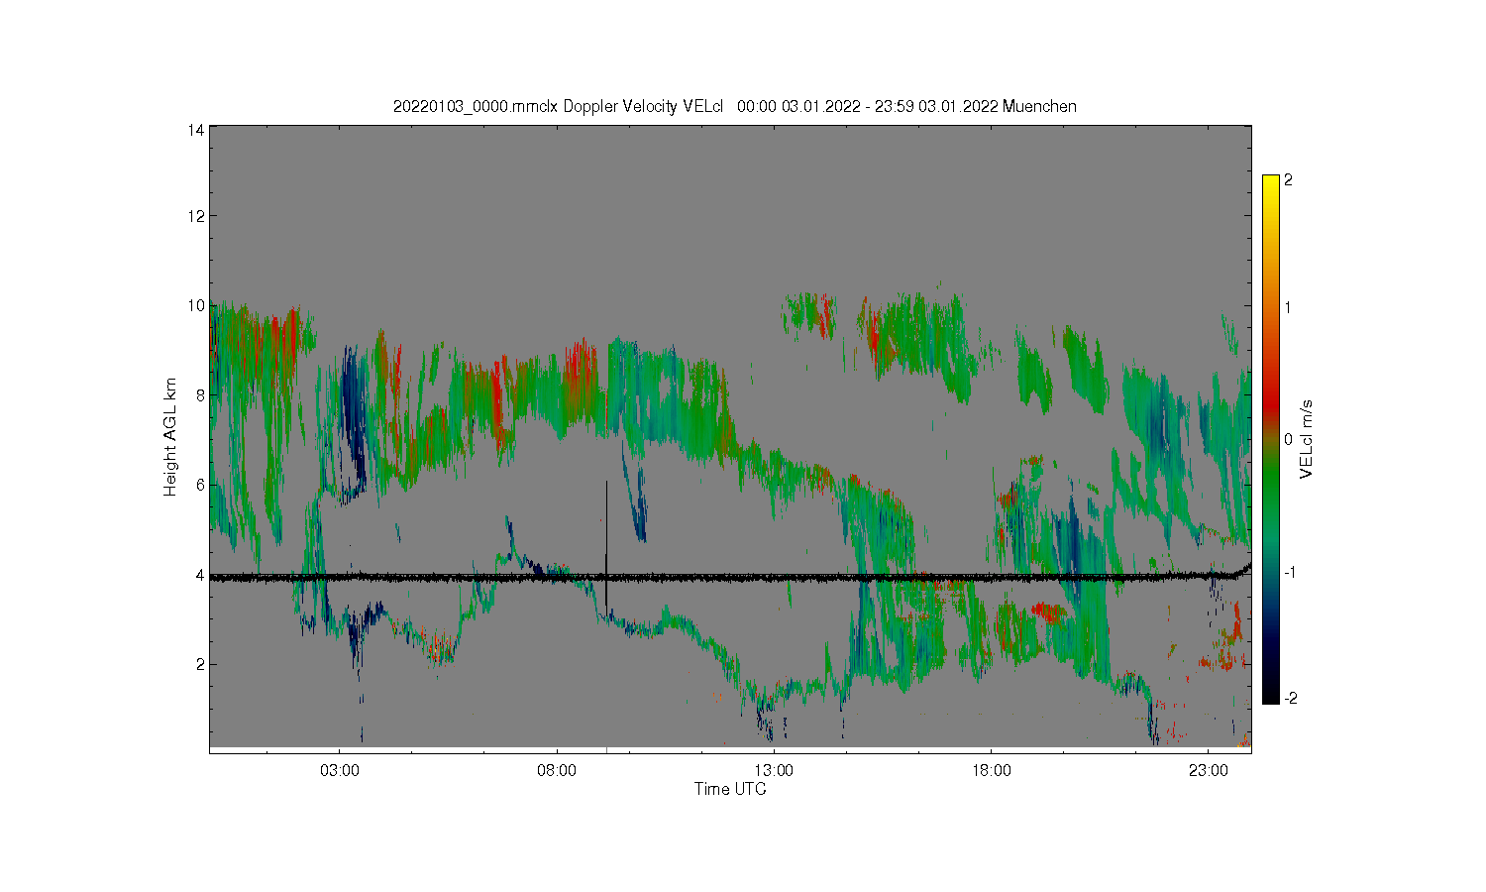Click the 'Time UTC' x-axis label

tap(730, 790)
